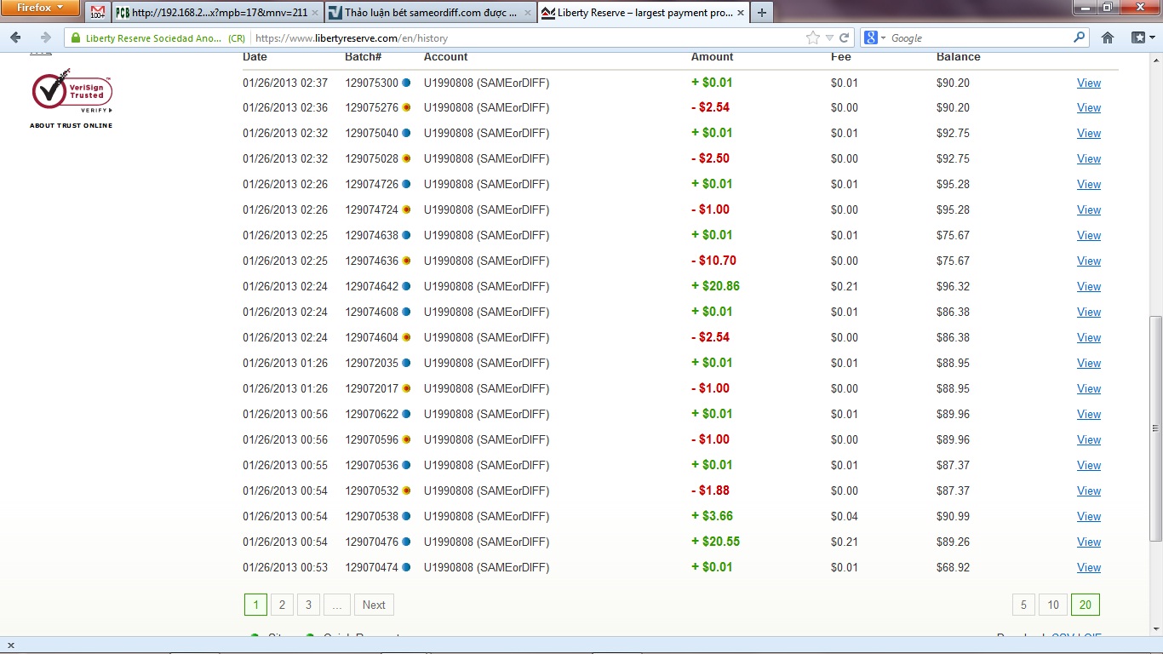Open the Firefox application menu
Screen dimensions: 1163x654
(40, 8)
